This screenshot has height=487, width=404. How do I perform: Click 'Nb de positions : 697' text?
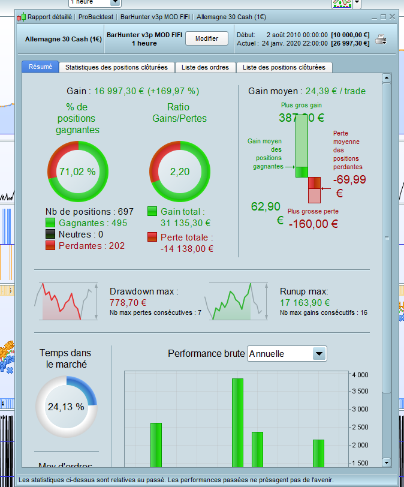pos(89,212)
